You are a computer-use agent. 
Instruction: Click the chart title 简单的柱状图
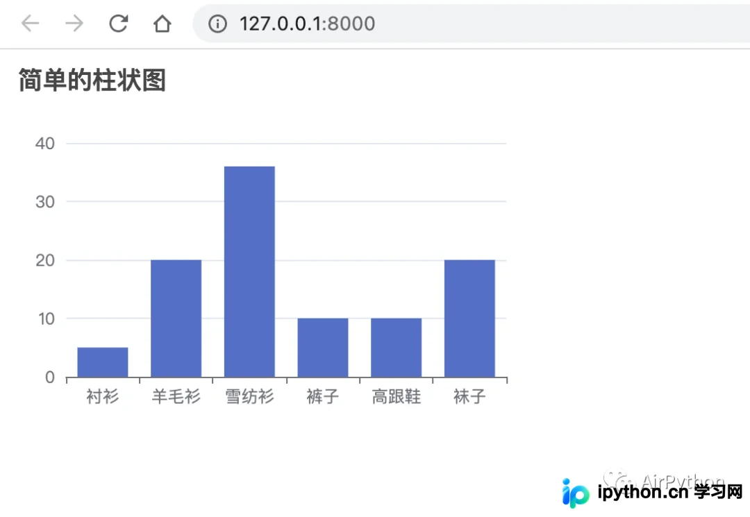[92, 80]
